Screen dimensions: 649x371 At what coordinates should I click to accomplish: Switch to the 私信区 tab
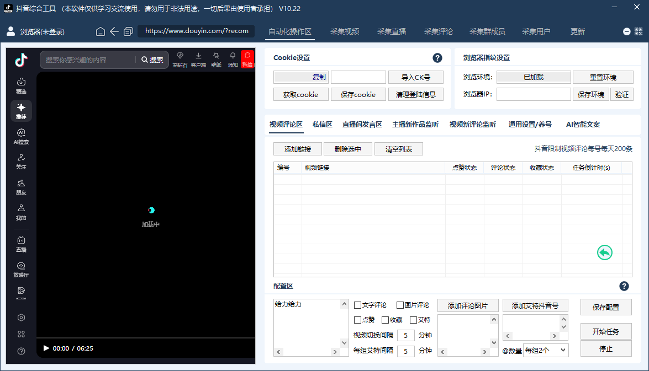point(322,125)
